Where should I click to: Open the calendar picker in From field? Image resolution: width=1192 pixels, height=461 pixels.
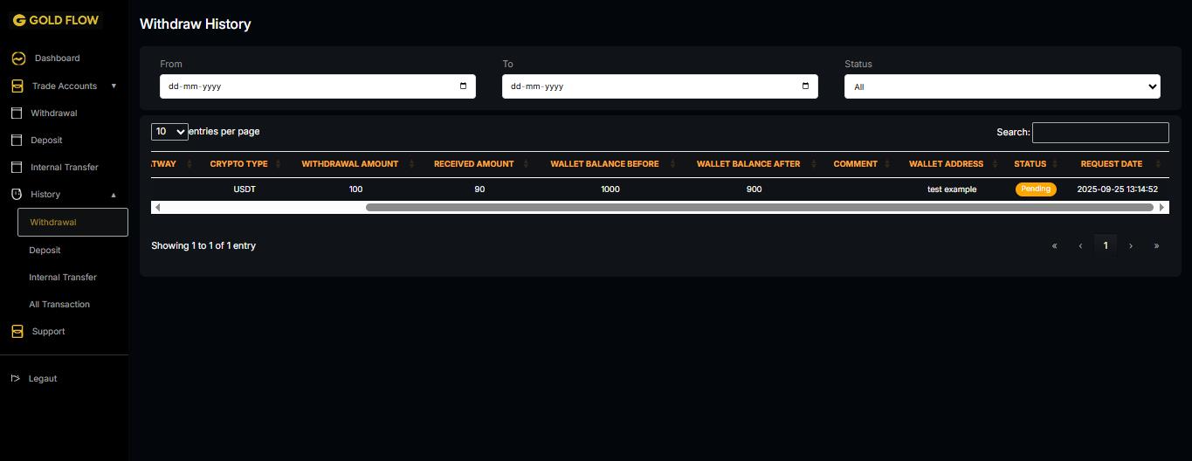coord(463,86)
